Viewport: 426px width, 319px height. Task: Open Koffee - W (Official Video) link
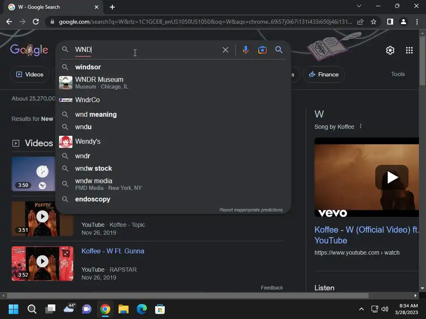367,235
